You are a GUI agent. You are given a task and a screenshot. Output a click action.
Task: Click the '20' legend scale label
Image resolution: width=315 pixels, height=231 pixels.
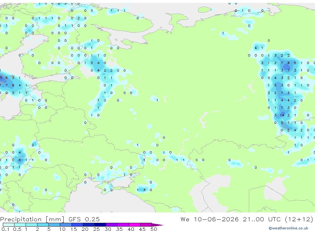click(x=85, y=229)
